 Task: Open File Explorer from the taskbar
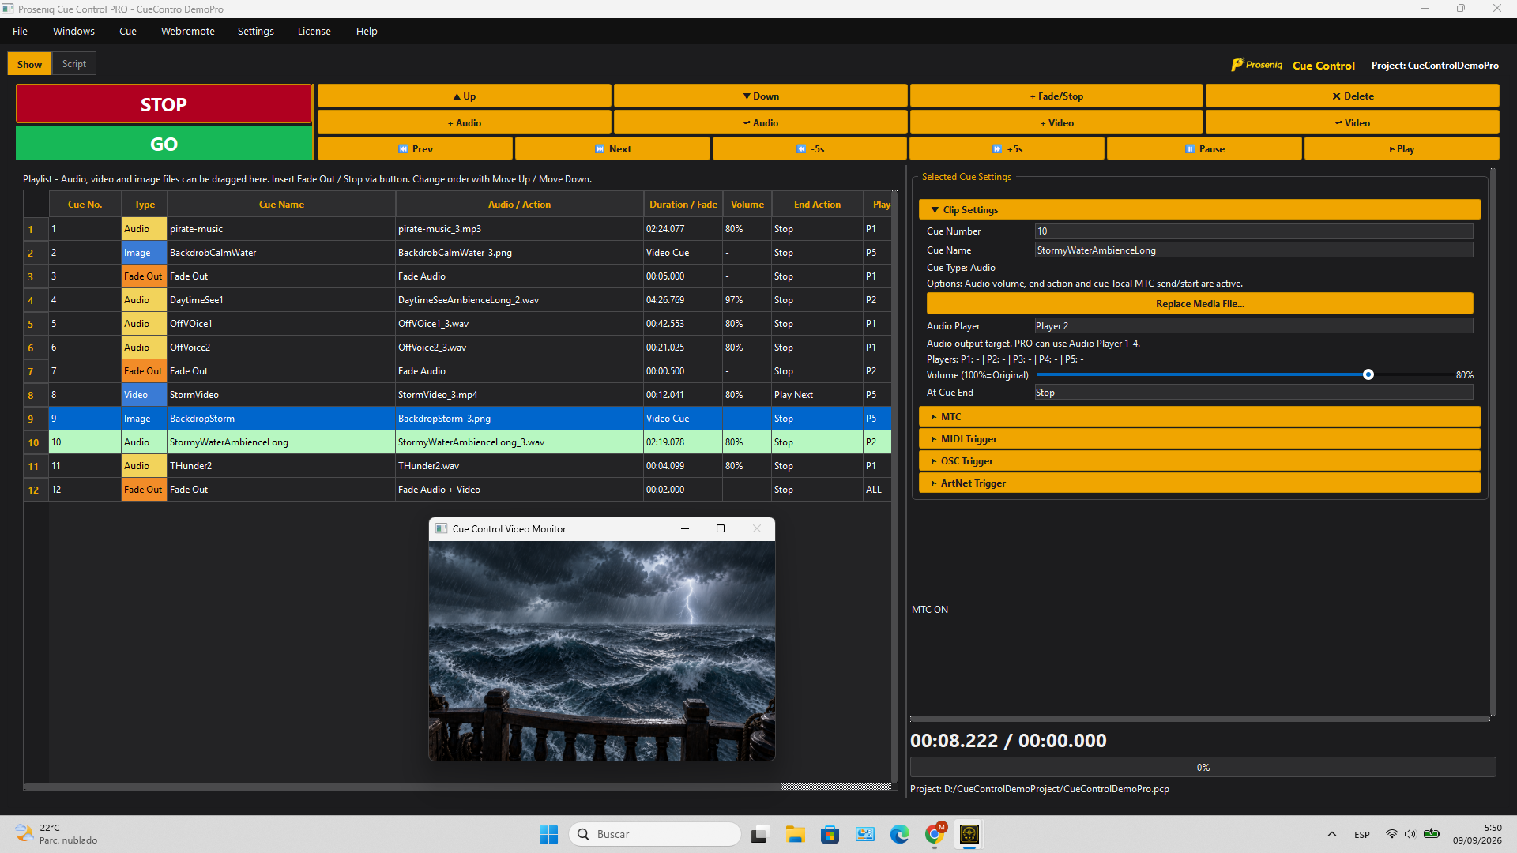click(795, 834)
